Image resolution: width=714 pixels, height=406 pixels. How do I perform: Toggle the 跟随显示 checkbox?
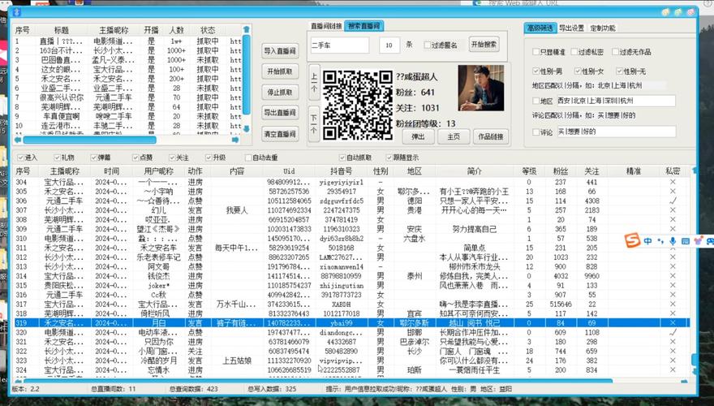coord(389,158)
